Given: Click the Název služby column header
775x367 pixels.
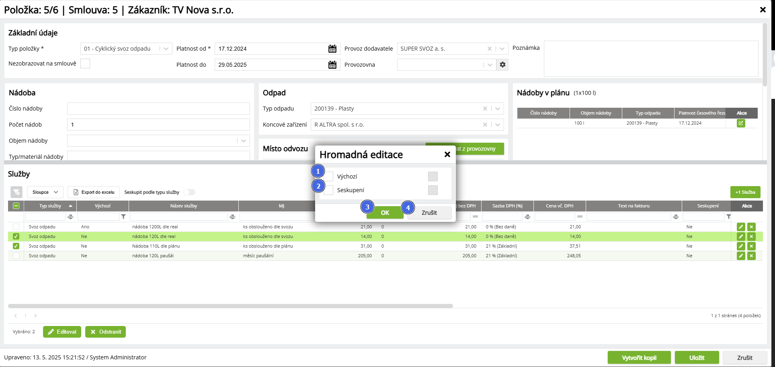Looking at the screenshot, I should (x=184, y=206).
